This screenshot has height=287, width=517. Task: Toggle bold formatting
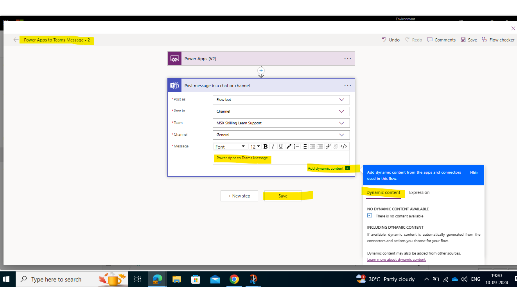click(266, 147)
